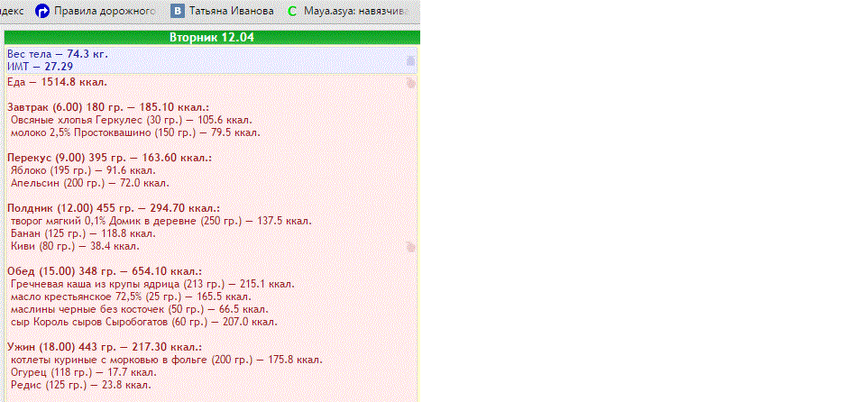Screen dimensions: 863x402
Task: Click the VK icon beside Татьяна Иванова
Action: 178,11
